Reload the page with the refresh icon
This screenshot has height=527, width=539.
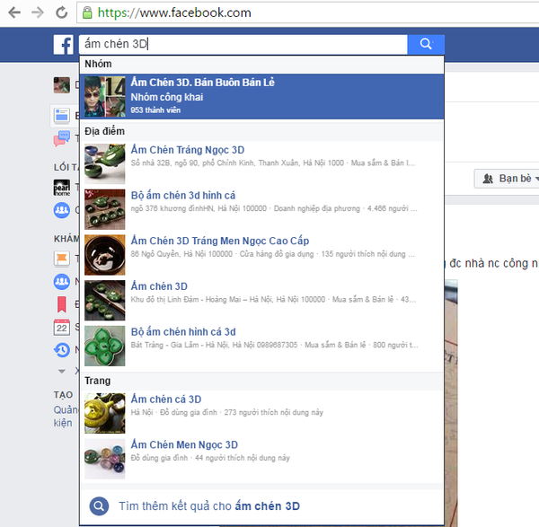62,13
